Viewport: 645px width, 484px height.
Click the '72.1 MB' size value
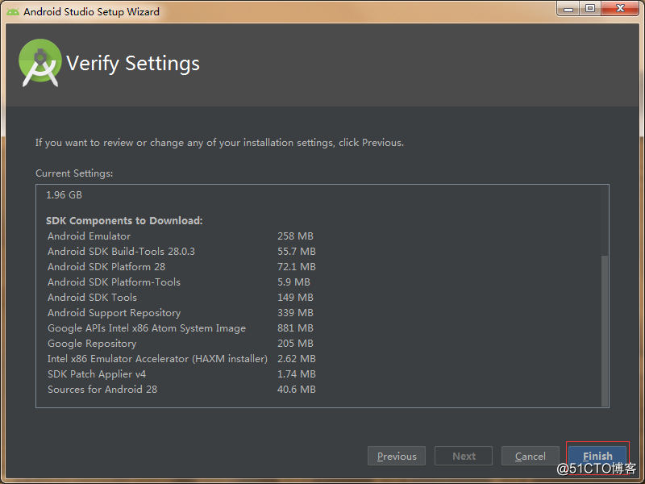pyautogui.click(x=297, y=267)
